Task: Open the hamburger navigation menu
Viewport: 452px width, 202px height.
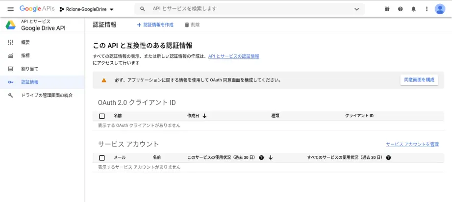Action: click(x=10, y=9)
